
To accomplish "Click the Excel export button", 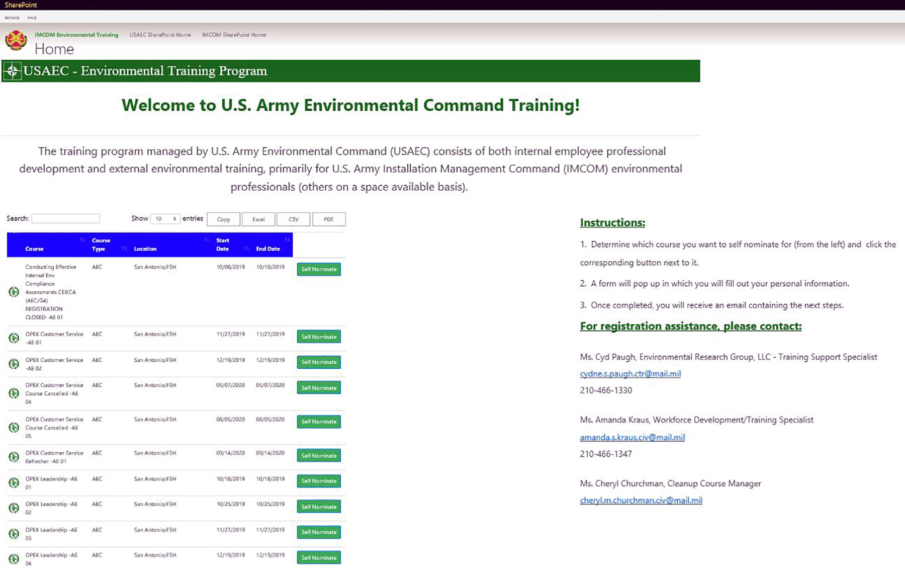I will [258, 219].
